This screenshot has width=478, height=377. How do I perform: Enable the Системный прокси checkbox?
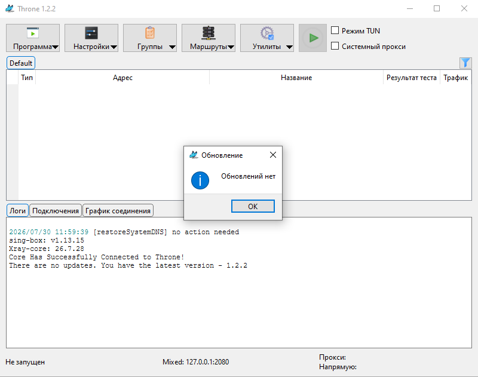335,46
